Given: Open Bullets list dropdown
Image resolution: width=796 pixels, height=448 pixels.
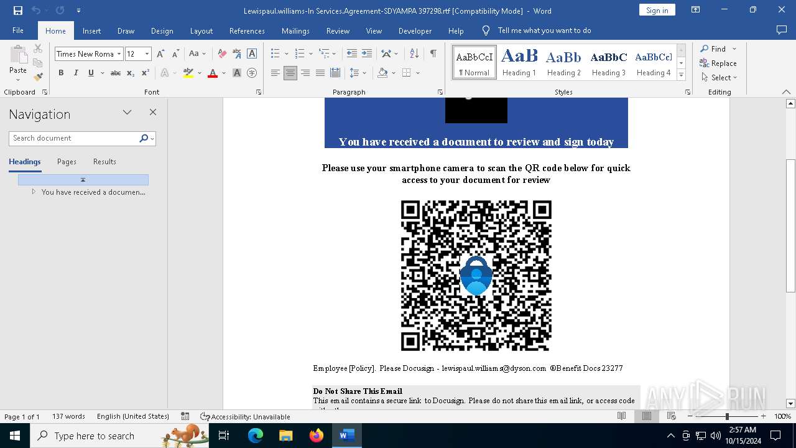Looking at the screenshot, I should click(286, 54).
